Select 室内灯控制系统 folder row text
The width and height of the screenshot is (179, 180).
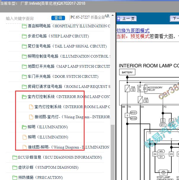pos(69,97)
